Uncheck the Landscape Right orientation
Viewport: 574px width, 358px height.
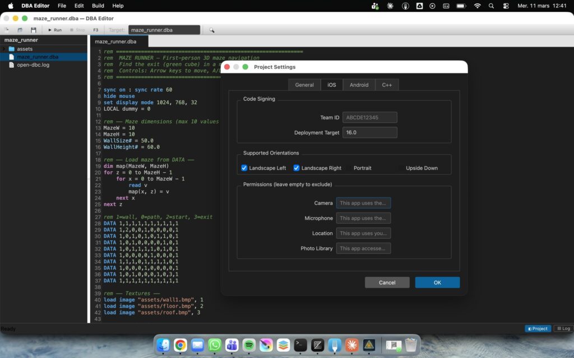pyautogui.click(x=296, y=168)
